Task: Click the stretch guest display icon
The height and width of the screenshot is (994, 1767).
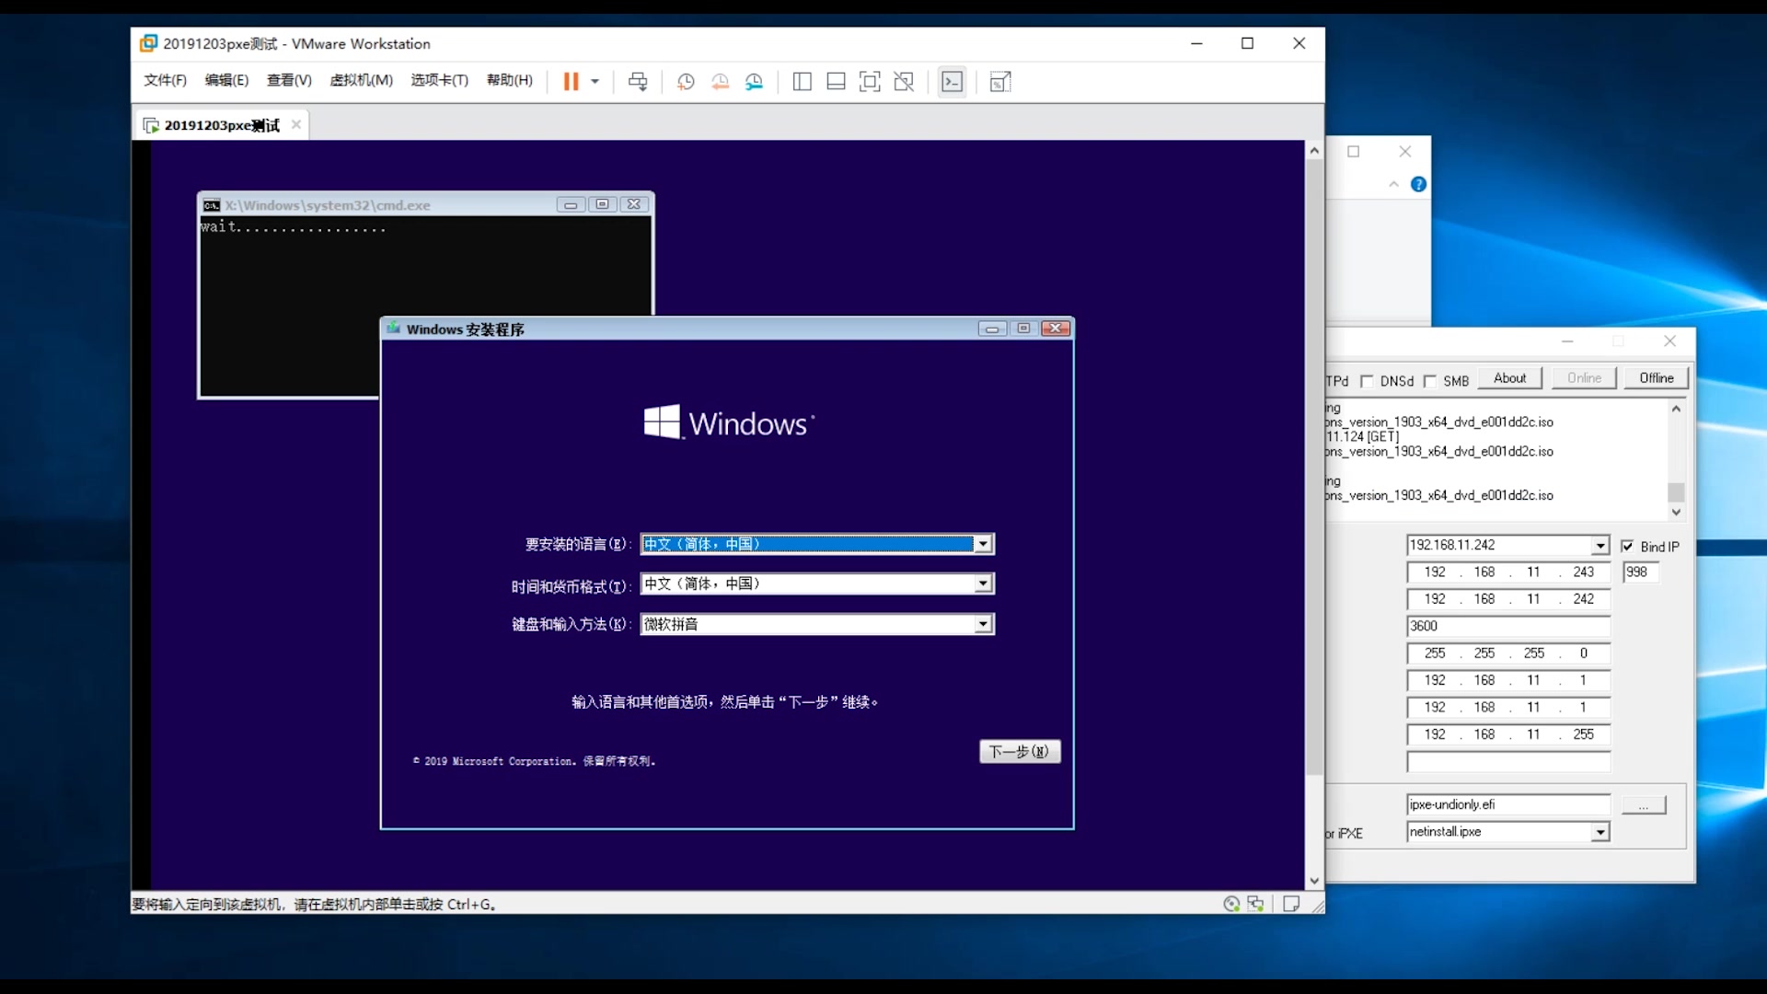Action: coord(1000,82)
